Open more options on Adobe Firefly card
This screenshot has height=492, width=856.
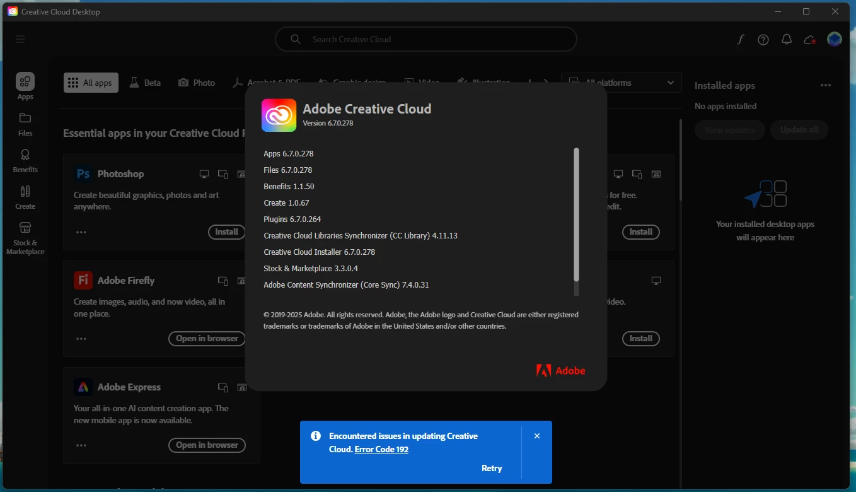pos(81,339)
